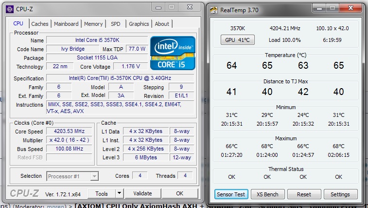The image size is (368, 208).
Task: Click the Intel Core i5 logo badge
Action: pyautogui.click(x=173, y=53)
